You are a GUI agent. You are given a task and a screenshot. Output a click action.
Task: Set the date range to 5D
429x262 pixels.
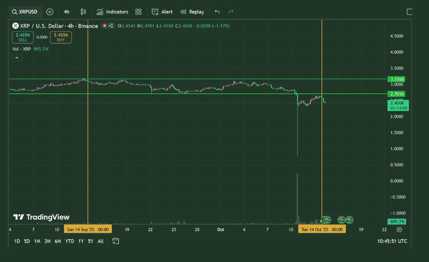[27, 241]
